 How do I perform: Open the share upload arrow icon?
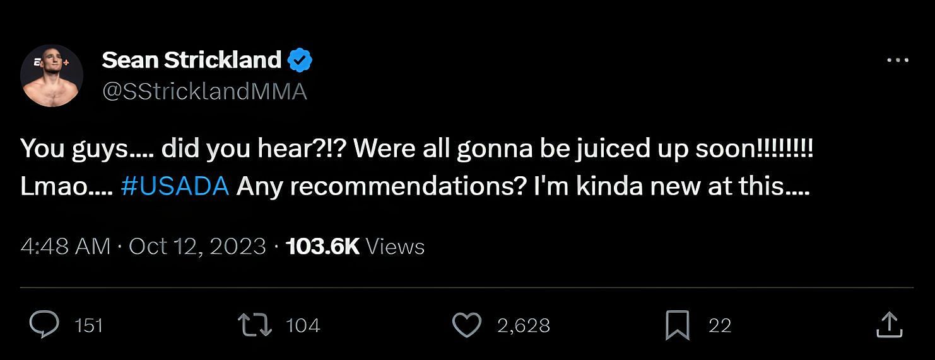coord(888,325)
